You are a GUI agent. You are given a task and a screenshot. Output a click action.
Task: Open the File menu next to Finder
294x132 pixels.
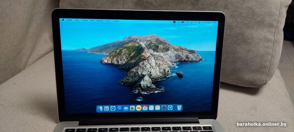coord(77,20)
